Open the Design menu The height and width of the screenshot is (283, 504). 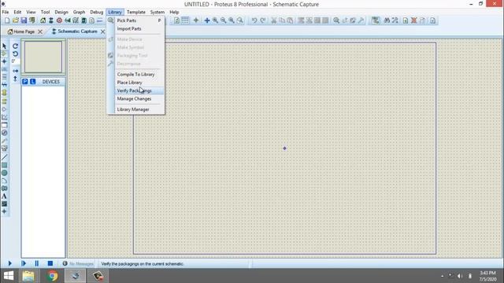coord(61,12)
